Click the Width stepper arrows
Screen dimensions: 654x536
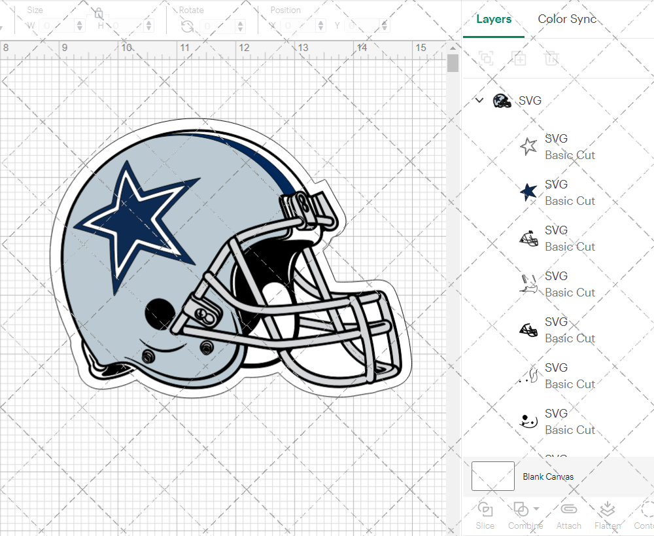(80, 26)
